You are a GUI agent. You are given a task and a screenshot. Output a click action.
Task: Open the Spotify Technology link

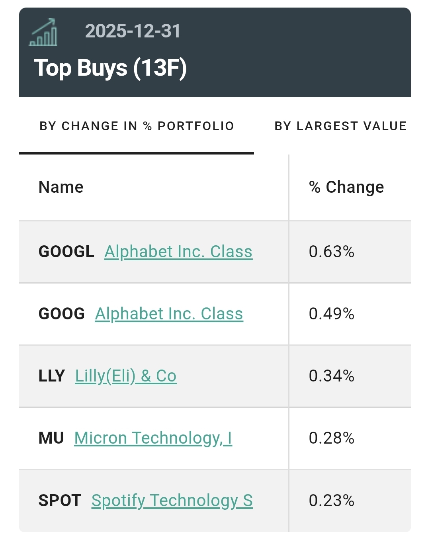tap(172, 501)
